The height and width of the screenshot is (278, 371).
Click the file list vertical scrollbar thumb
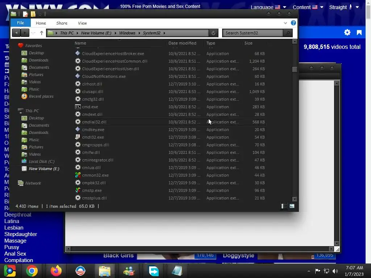pyautogui.click(x=295, y=69)
